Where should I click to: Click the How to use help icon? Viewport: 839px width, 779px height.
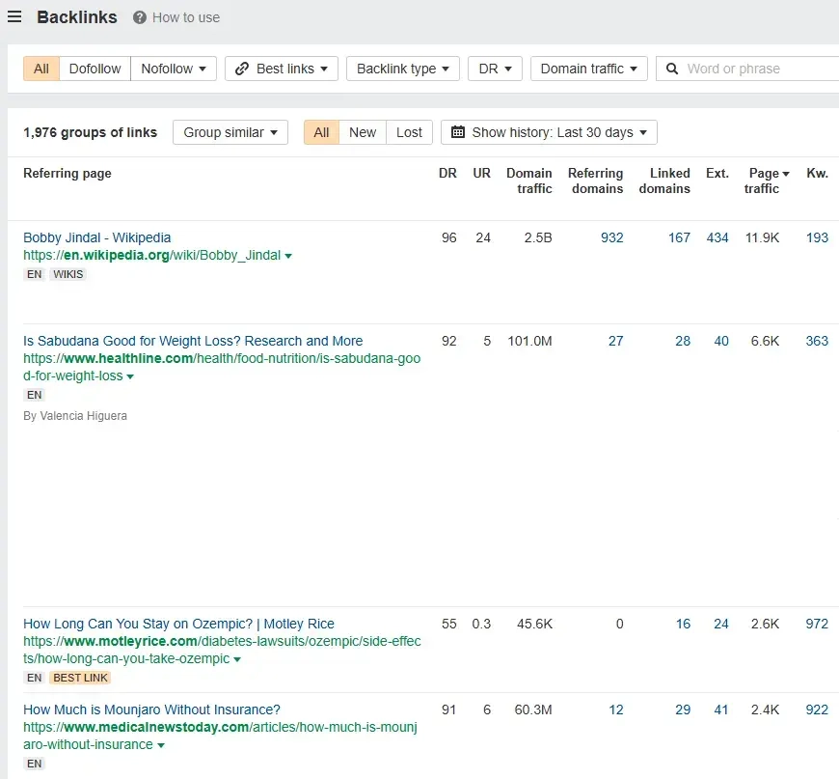pyautogui.click(x=140, y=17)
